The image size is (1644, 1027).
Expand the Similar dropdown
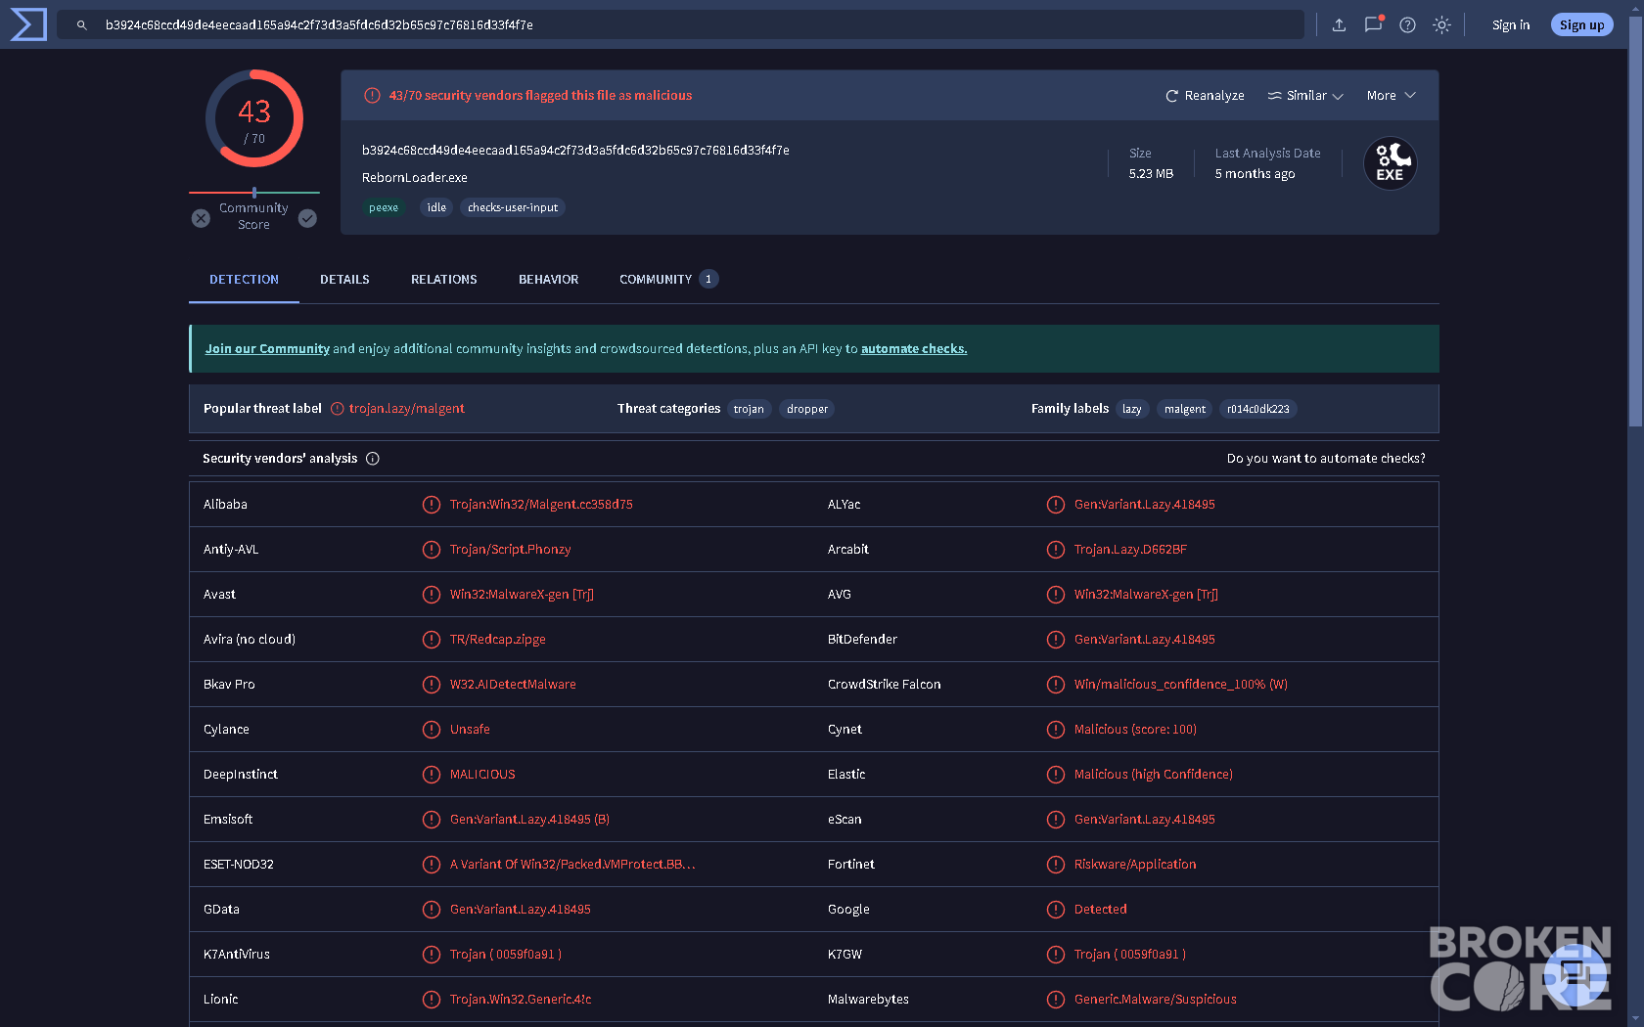(1305, 96)
